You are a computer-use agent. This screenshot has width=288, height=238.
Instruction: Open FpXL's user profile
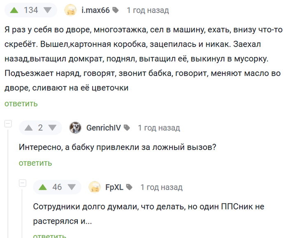click(x=114, y=187)
